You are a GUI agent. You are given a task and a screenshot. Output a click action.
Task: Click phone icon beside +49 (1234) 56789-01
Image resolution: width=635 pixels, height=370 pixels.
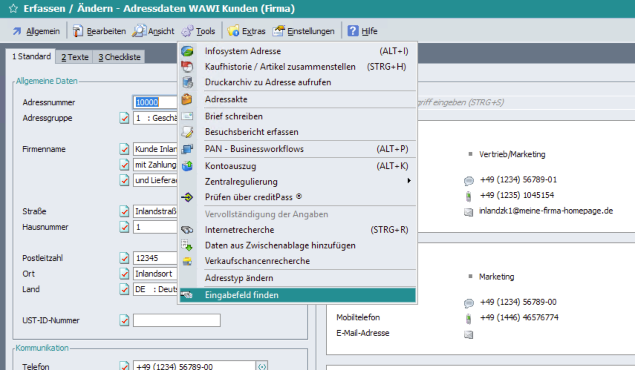469,181
